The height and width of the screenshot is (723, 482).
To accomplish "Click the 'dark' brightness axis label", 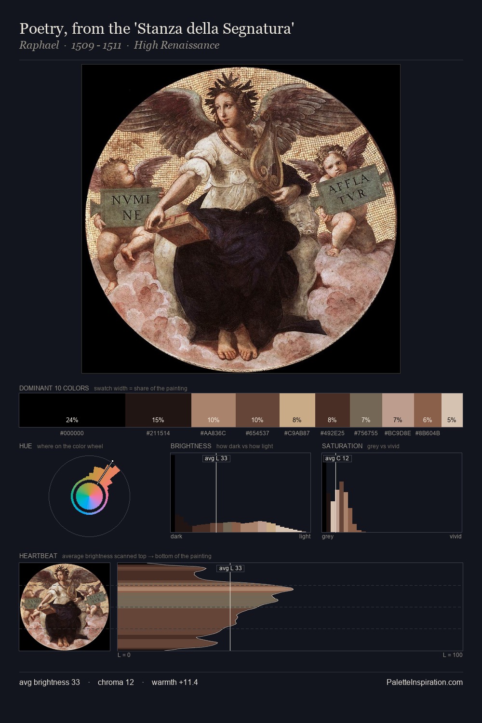I will [176, 536].
